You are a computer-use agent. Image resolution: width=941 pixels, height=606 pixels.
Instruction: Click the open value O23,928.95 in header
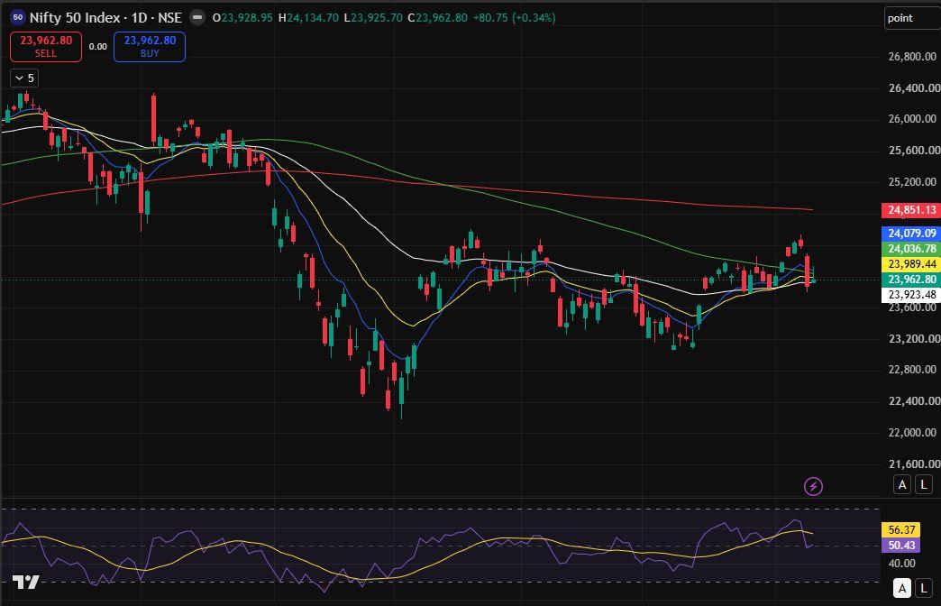(243, 18)
